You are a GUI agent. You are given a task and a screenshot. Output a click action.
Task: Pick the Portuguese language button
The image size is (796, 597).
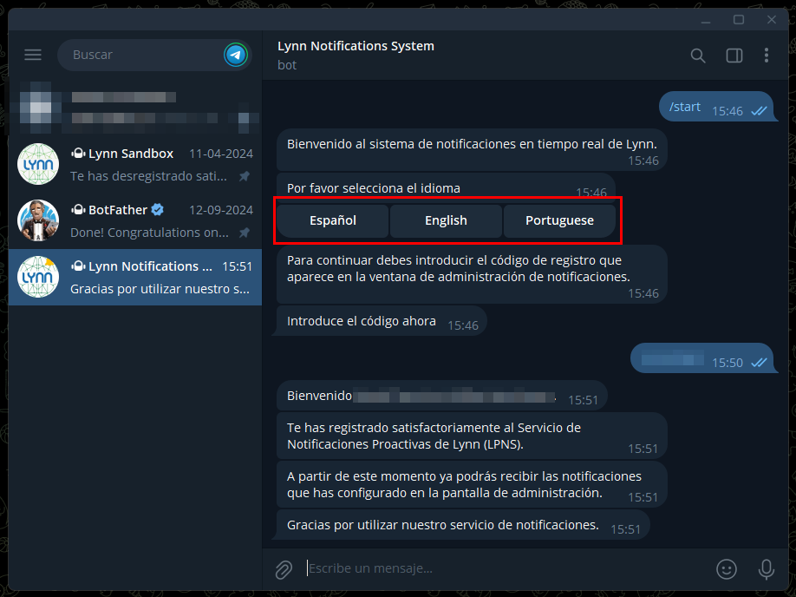pyautogui.click(x=559, y=220)
